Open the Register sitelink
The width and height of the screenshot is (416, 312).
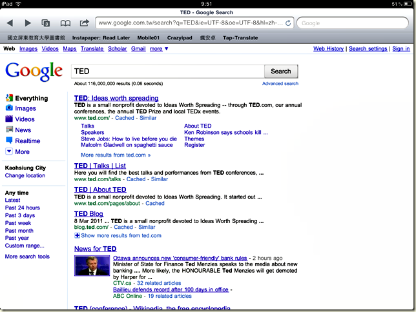[194, 145]
